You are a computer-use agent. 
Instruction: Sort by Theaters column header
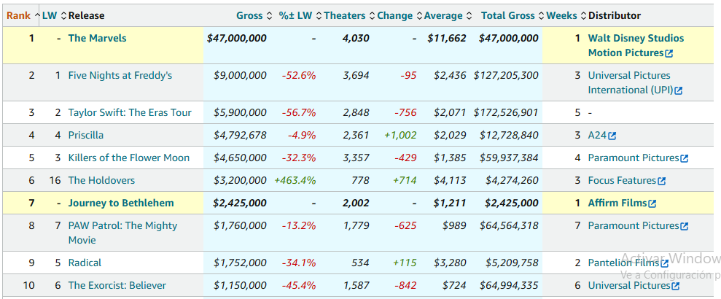point(345,15)
